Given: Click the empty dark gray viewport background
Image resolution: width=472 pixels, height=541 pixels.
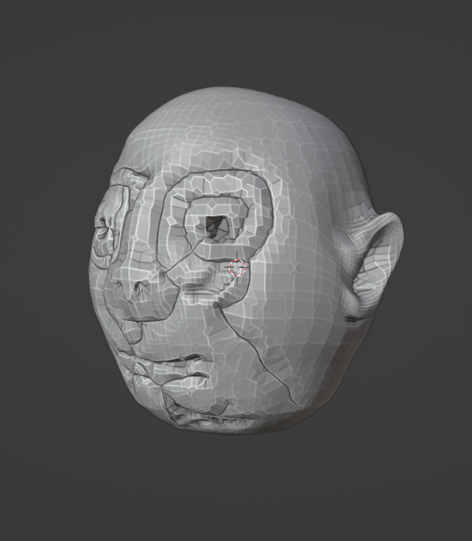Looking at the screenshot, I should [69, 483].
